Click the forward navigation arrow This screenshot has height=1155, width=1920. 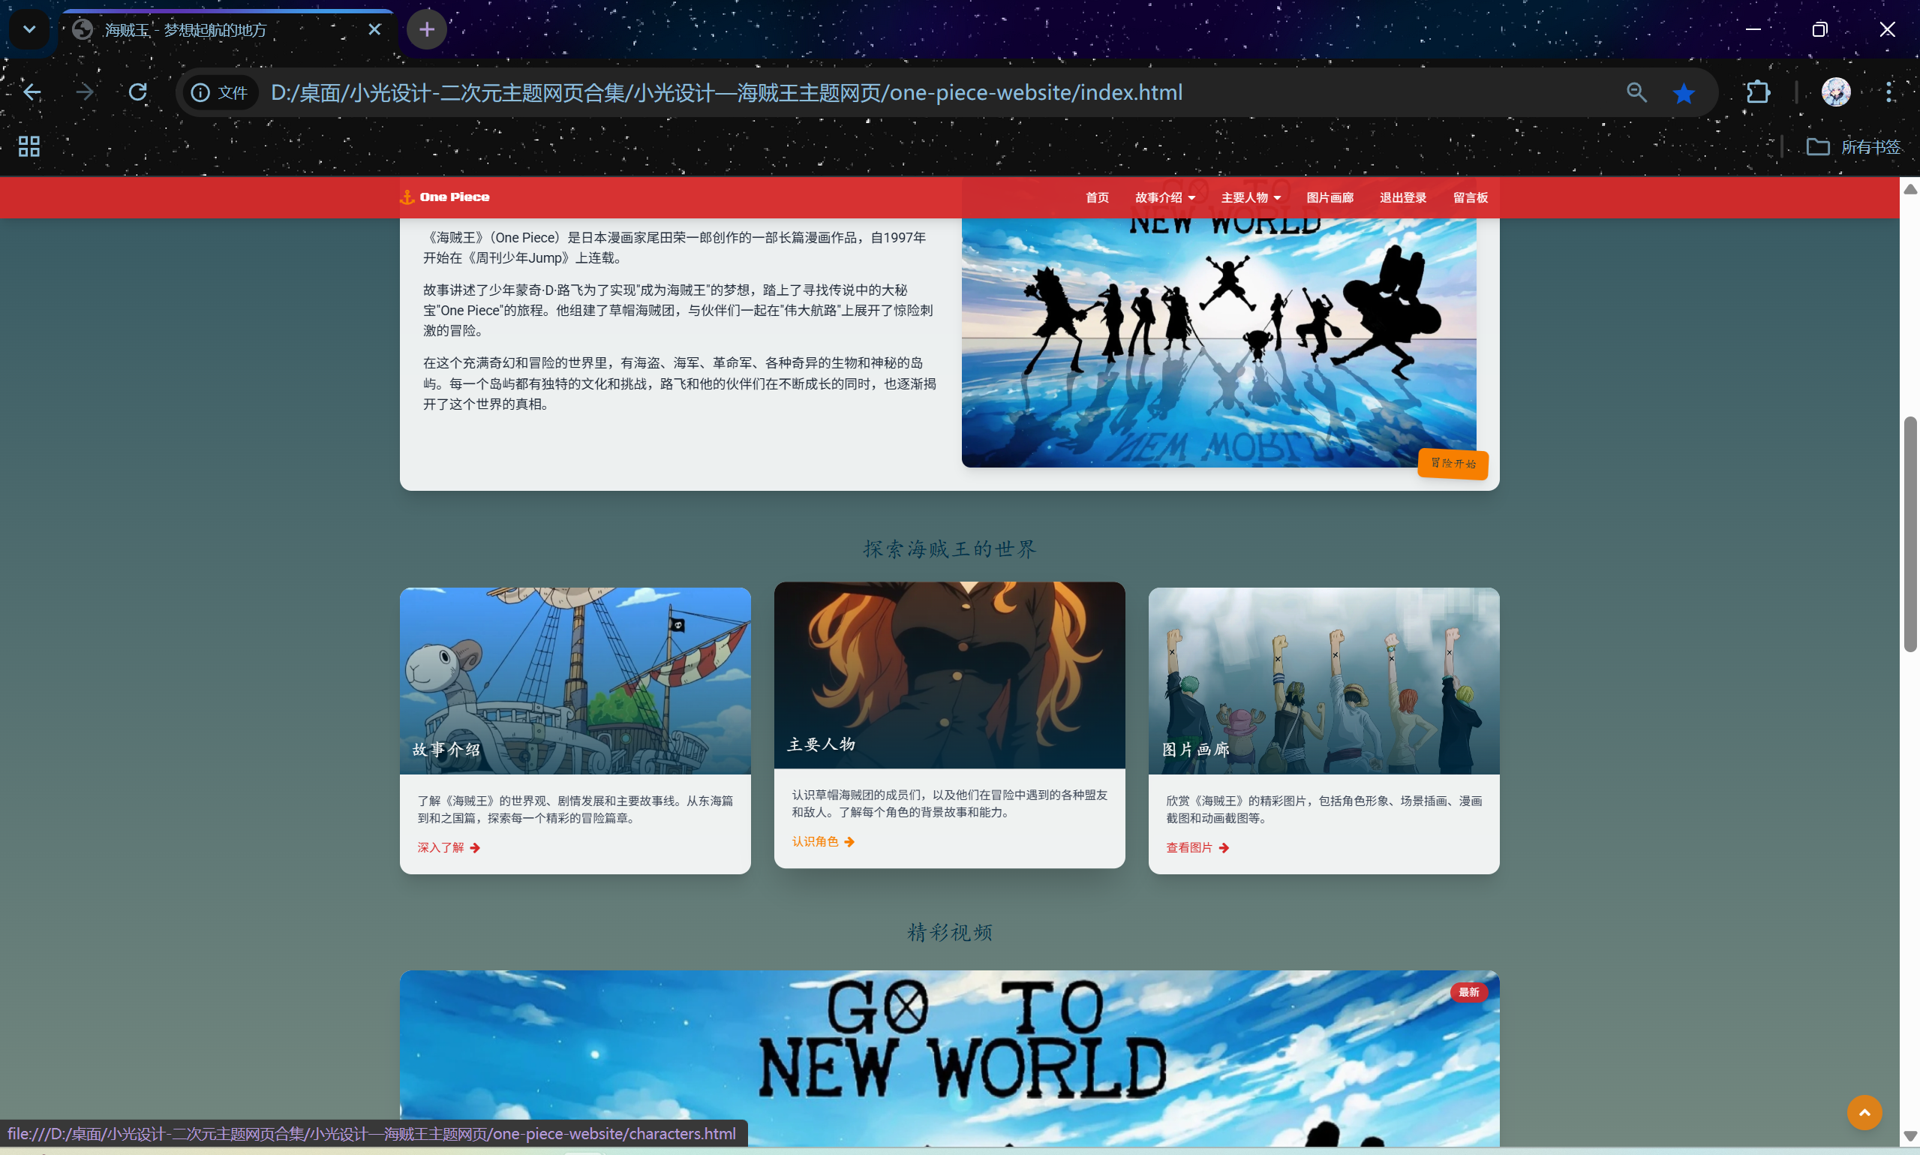[x=85, y=92]
